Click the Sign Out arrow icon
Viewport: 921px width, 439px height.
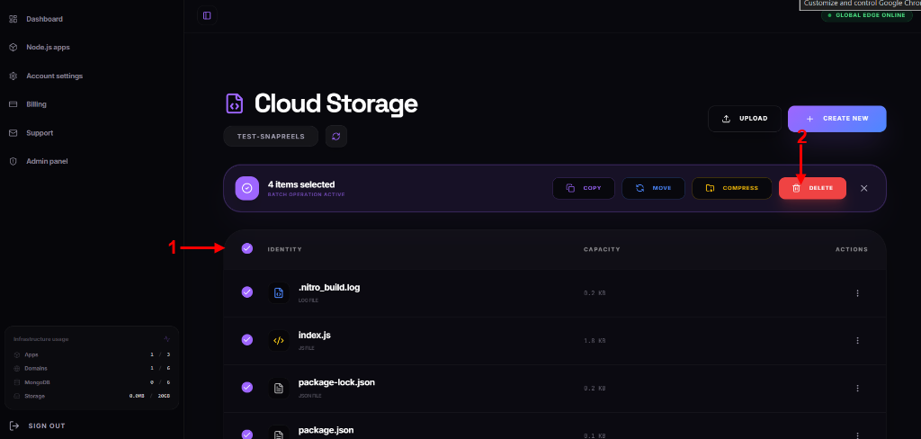point(14,426)
